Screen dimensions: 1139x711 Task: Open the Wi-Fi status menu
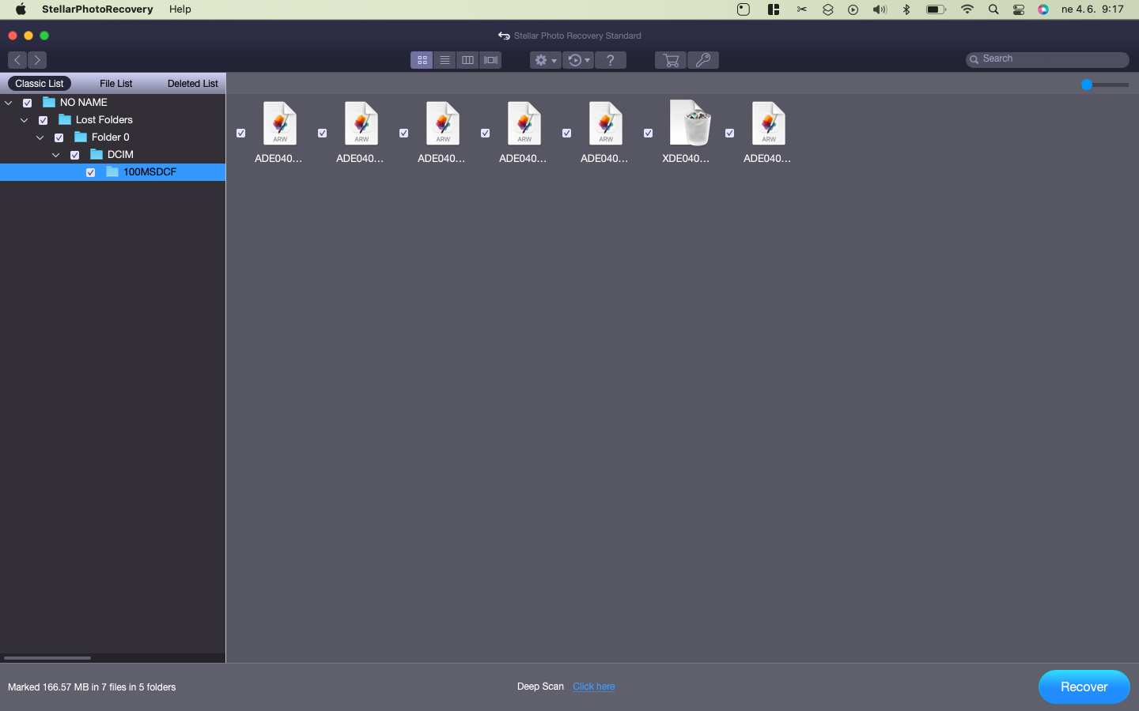pos(967,9)
